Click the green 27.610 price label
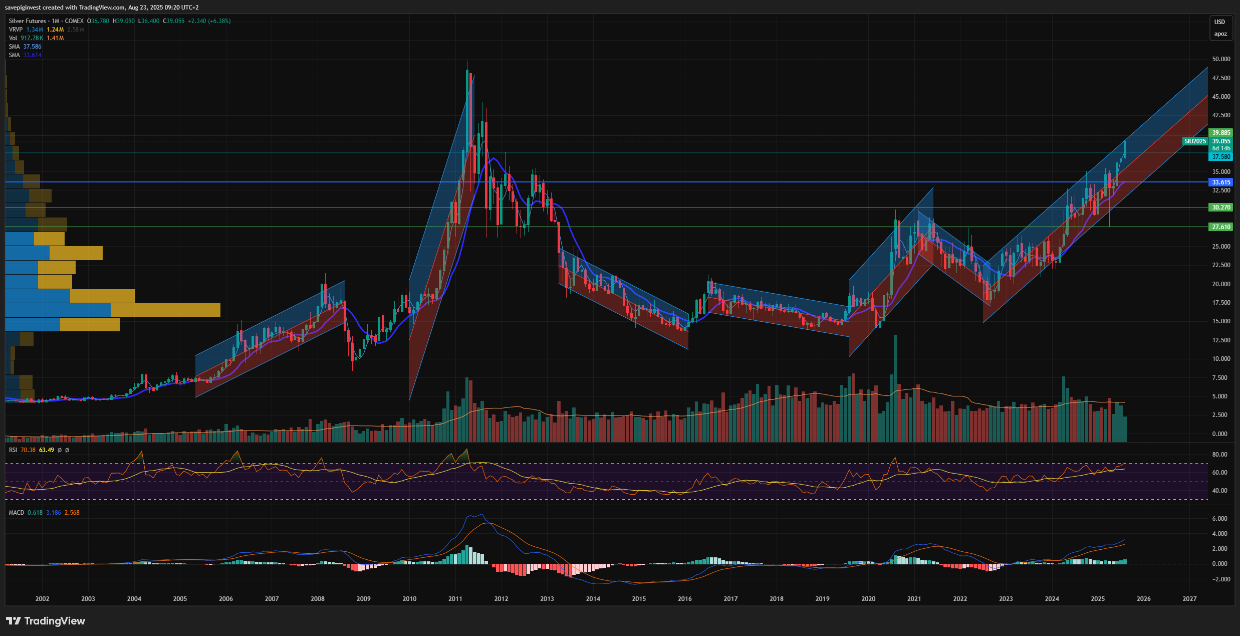Viewport: 1240px width, 636px height. 1221,227
